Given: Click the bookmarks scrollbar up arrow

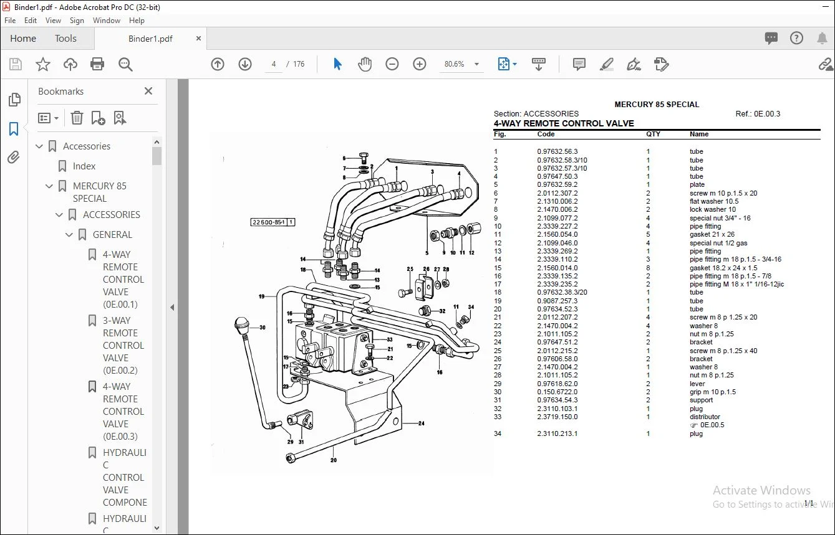Looking at the screenshot, I should pyautogui.click(x=157, y=143).
